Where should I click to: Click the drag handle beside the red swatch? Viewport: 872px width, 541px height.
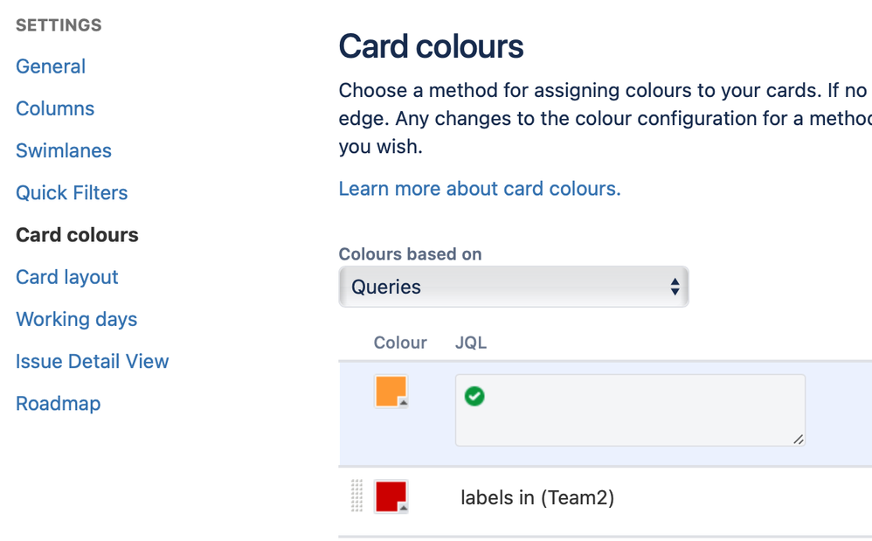356,496
